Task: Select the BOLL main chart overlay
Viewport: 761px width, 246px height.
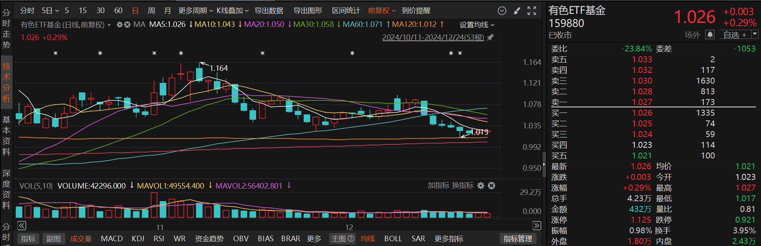Action: 393,238
